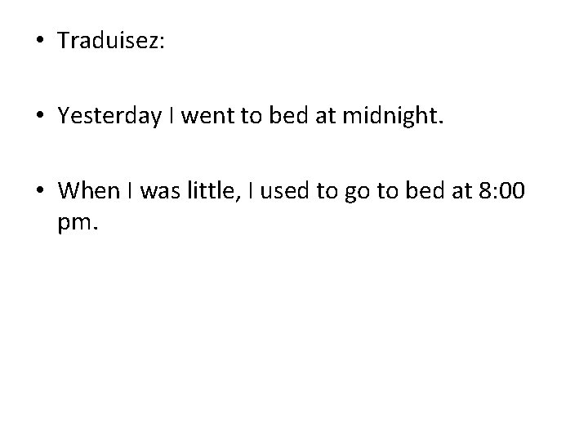This screenshot has width=588, height=441.
Task: Click the word "Yesterday" in the second line
Action: 109,116
